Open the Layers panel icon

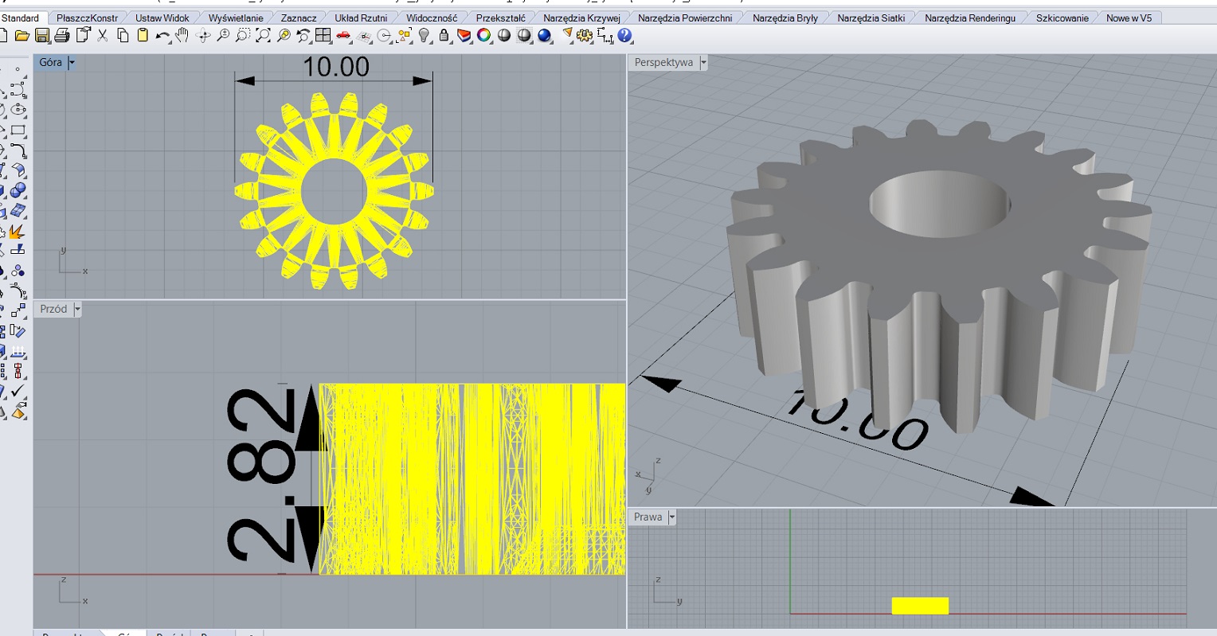[x=464, y=35]
